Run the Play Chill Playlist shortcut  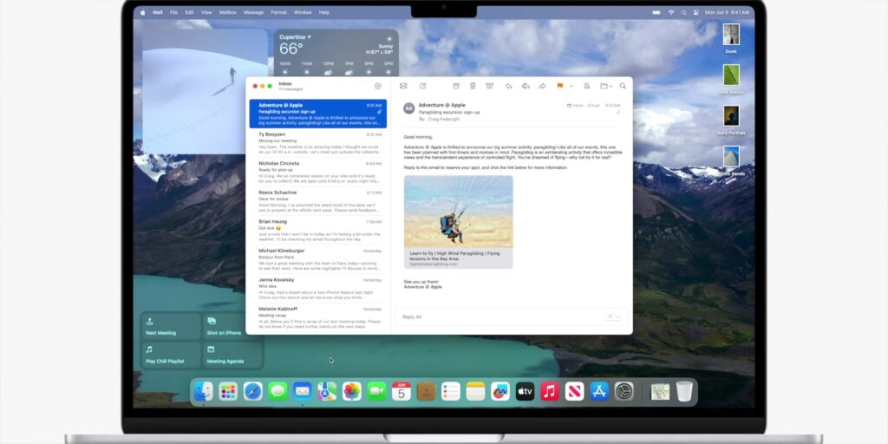(x=172, y=355)
